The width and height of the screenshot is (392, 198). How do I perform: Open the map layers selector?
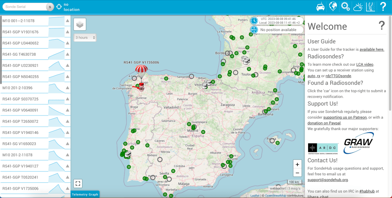(80, 24)
